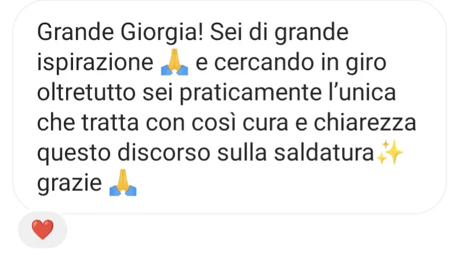This screenshot has width=475, height=260.
Task: Select the gray reaction pill under message
Action: tap(43, 230)
